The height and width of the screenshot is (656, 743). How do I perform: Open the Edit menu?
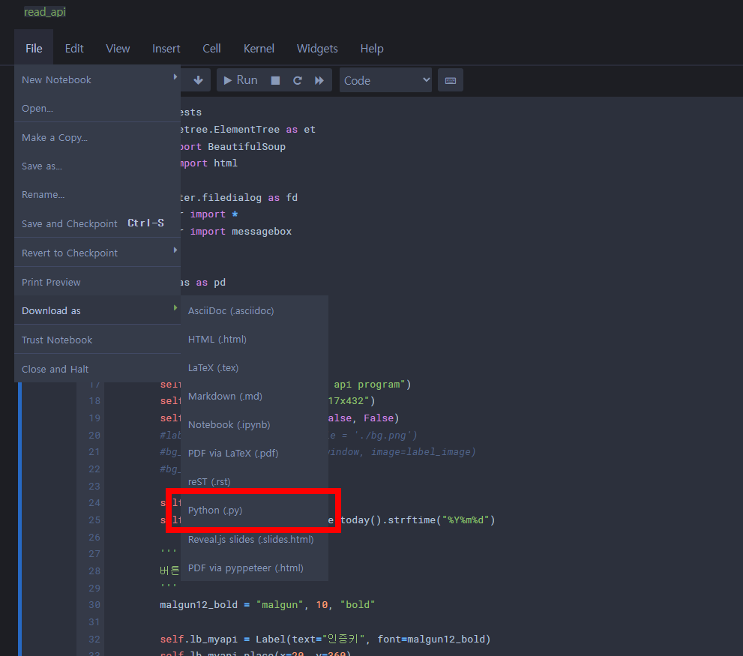(74, 48)
